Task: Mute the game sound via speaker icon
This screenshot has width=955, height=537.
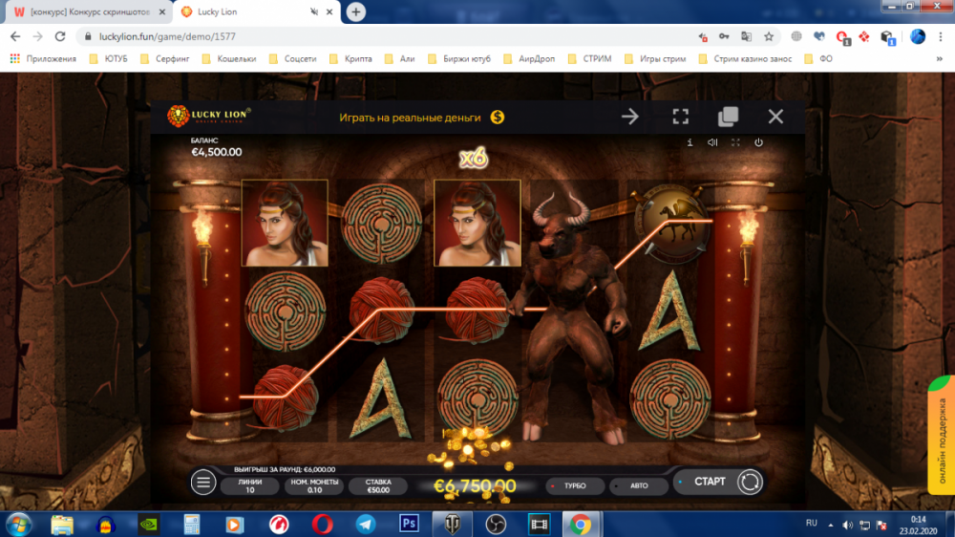Action: pos(712,142)
